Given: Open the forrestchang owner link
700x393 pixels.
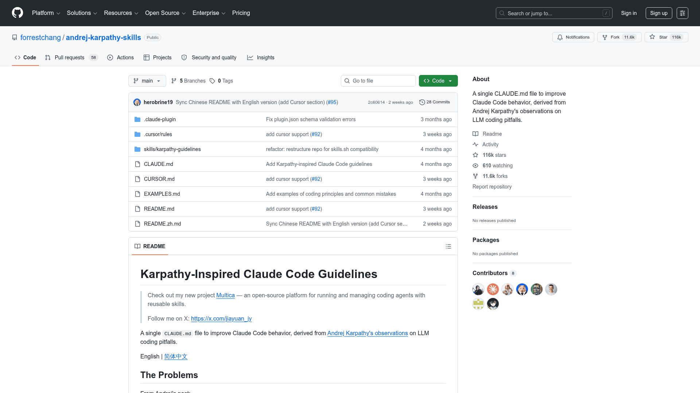Looking at the screenshot, I should point(40,37).
